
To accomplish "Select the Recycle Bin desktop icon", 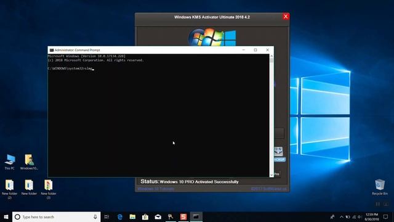I will point(380,187).
